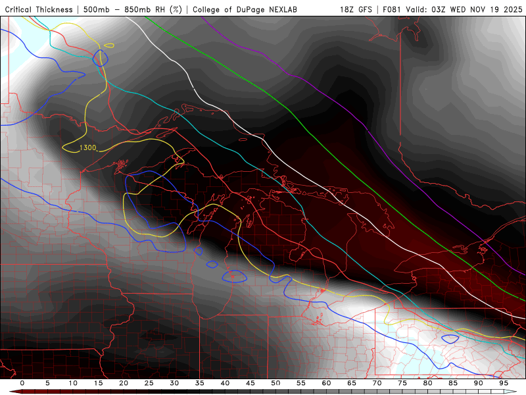
Task: Click the colorbar value "35"
Action: click(200, 383)
